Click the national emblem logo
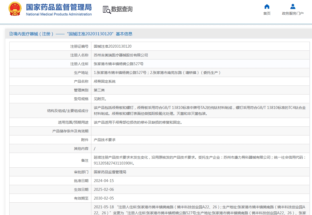This screenshot has width=312, height=215. click(x=15, y=9)
